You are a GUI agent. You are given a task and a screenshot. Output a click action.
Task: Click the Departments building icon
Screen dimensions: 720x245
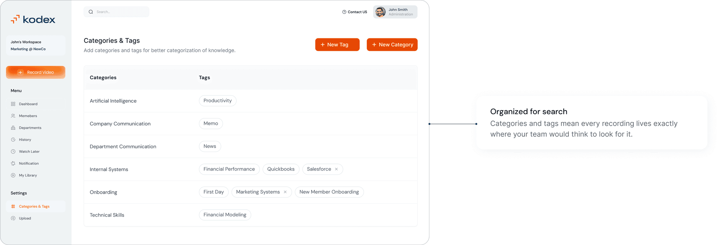(13, 128)
